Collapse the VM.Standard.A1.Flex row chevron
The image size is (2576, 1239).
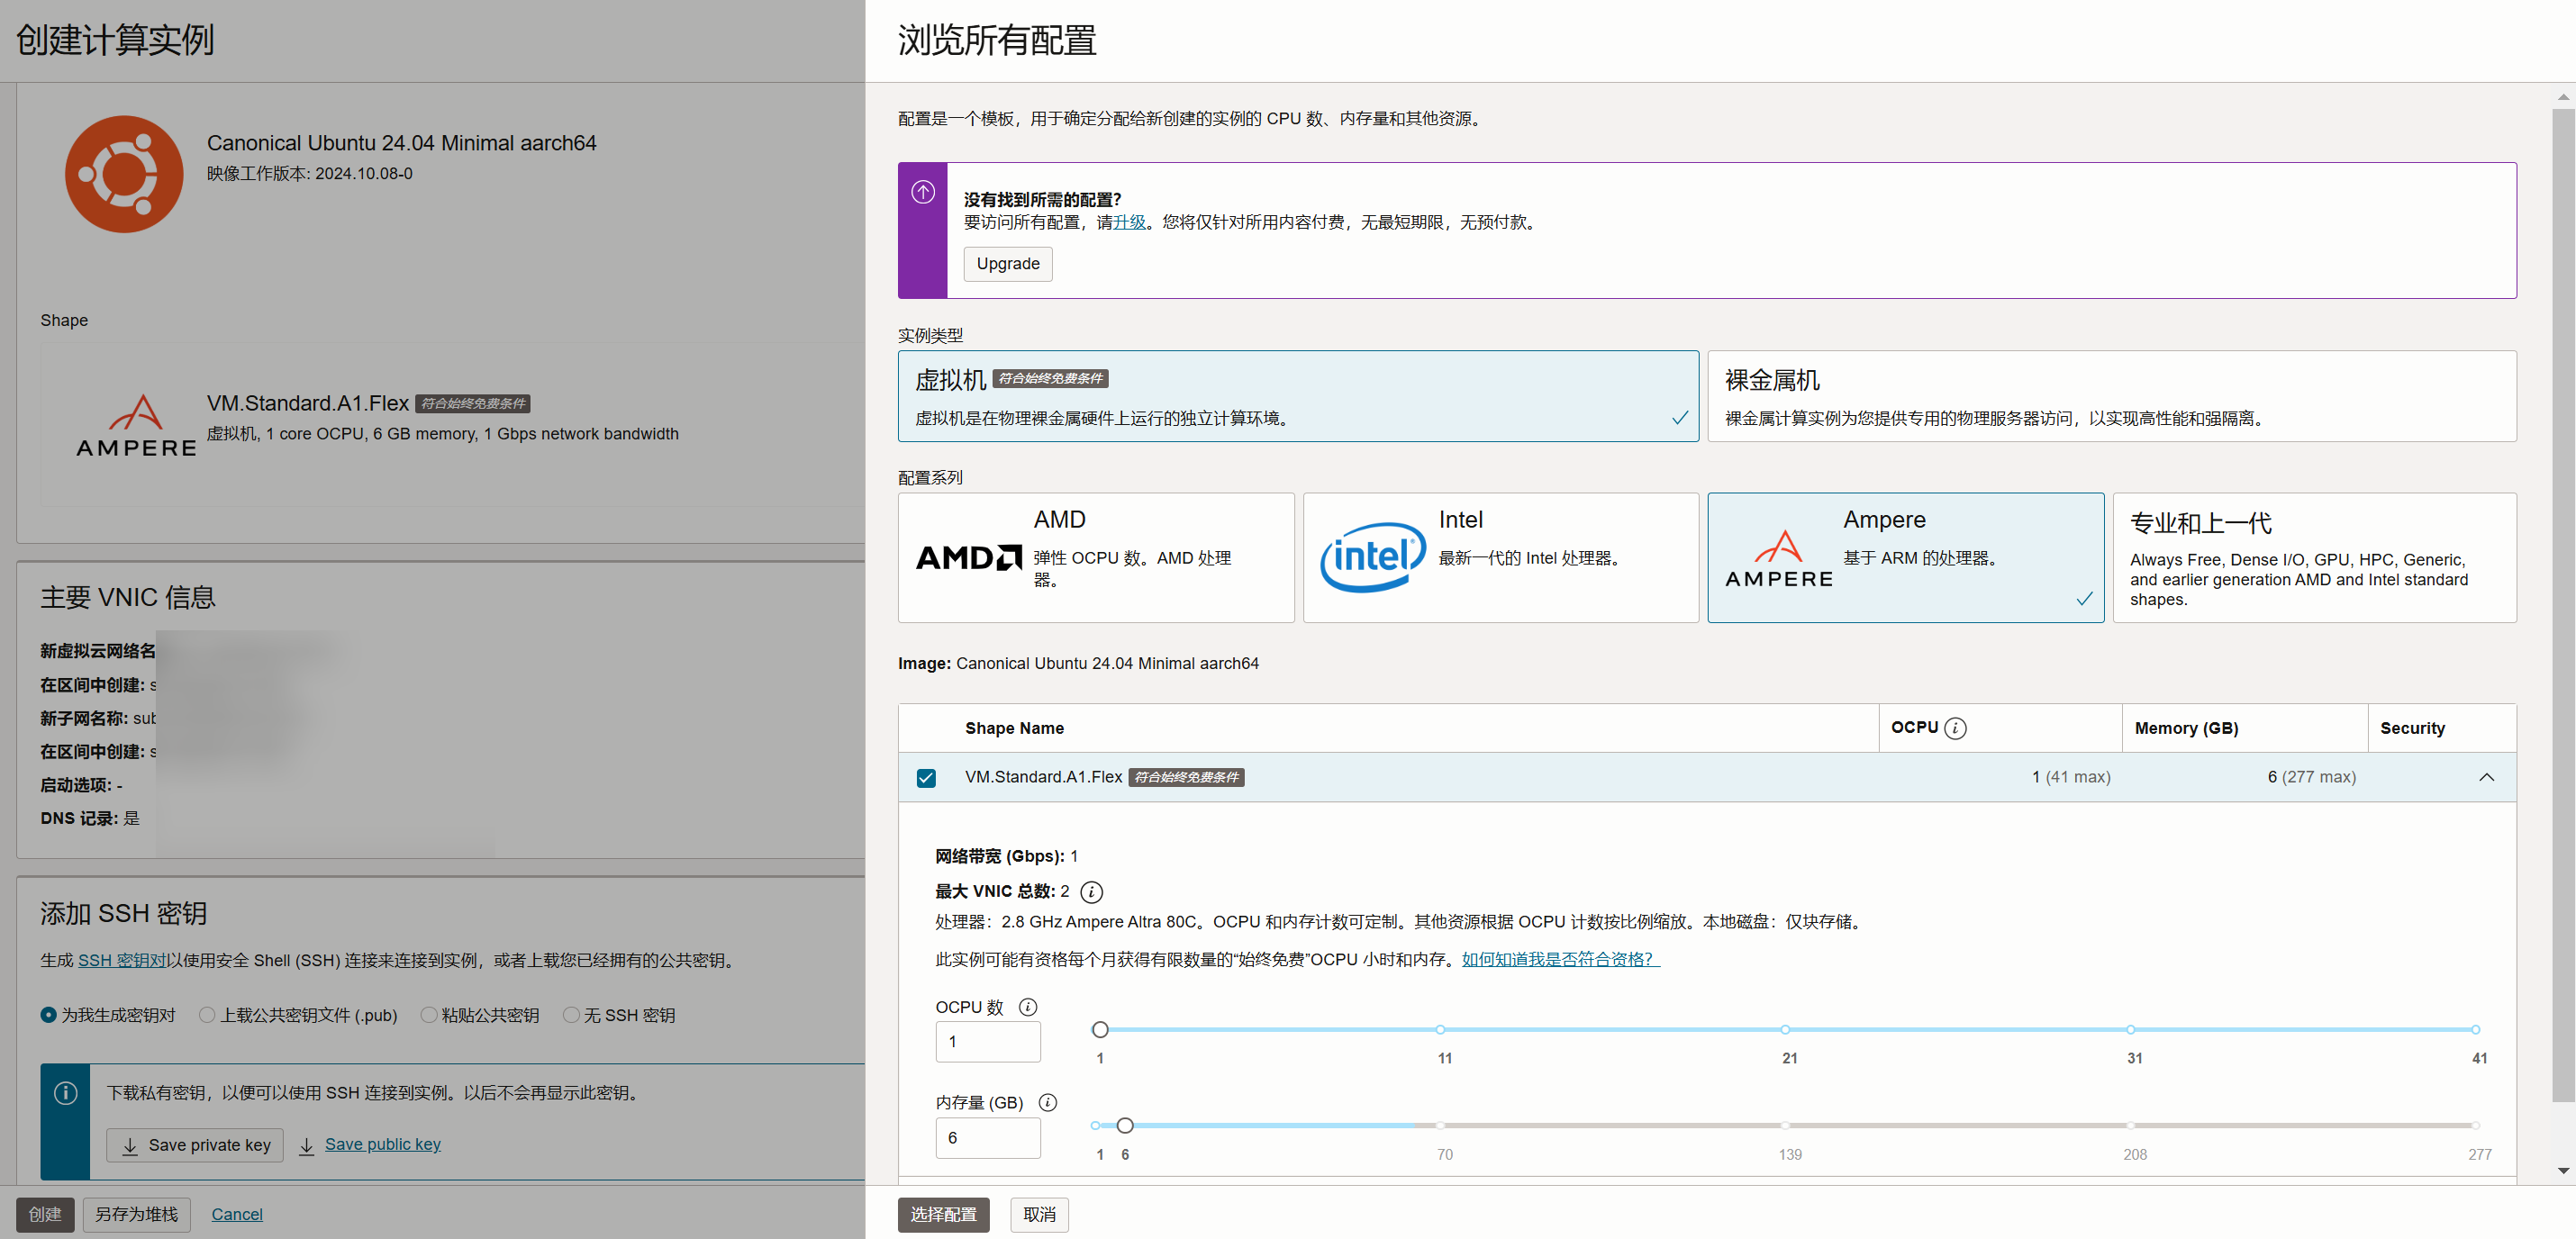click(x=2486, y=777)
